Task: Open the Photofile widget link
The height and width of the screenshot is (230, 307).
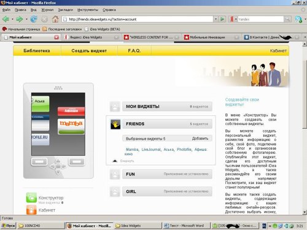Action: click(x=184, y=150)
